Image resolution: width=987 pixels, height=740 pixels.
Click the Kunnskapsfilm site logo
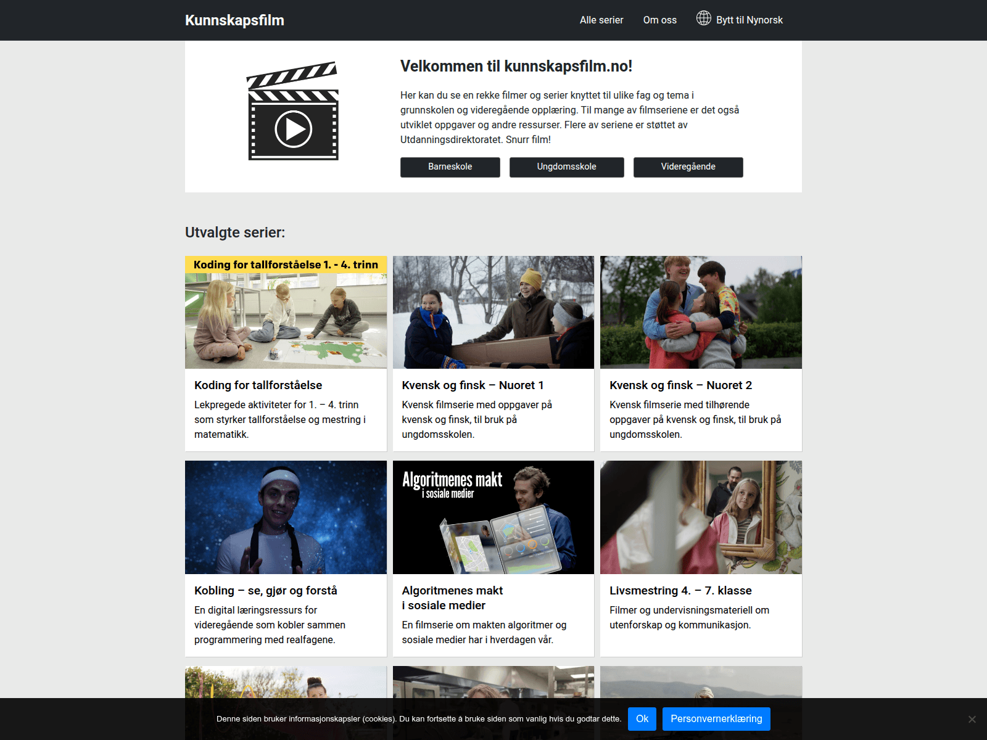[x=234, y=20]
